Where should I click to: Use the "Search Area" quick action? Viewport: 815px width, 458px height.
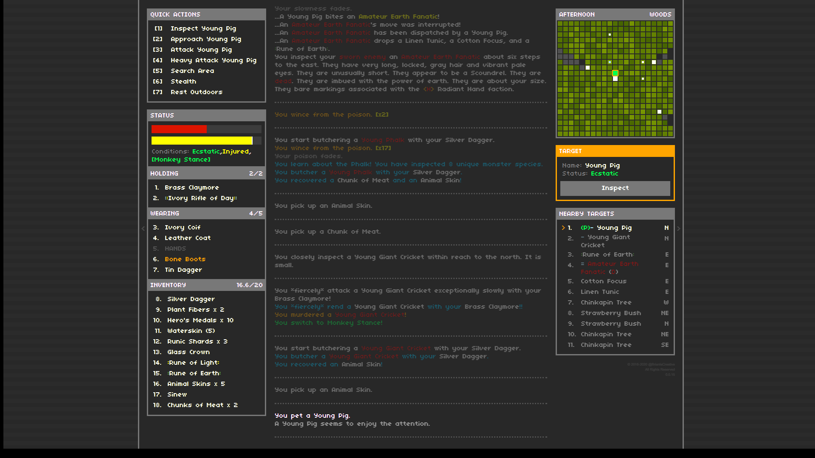click(192, 70)
